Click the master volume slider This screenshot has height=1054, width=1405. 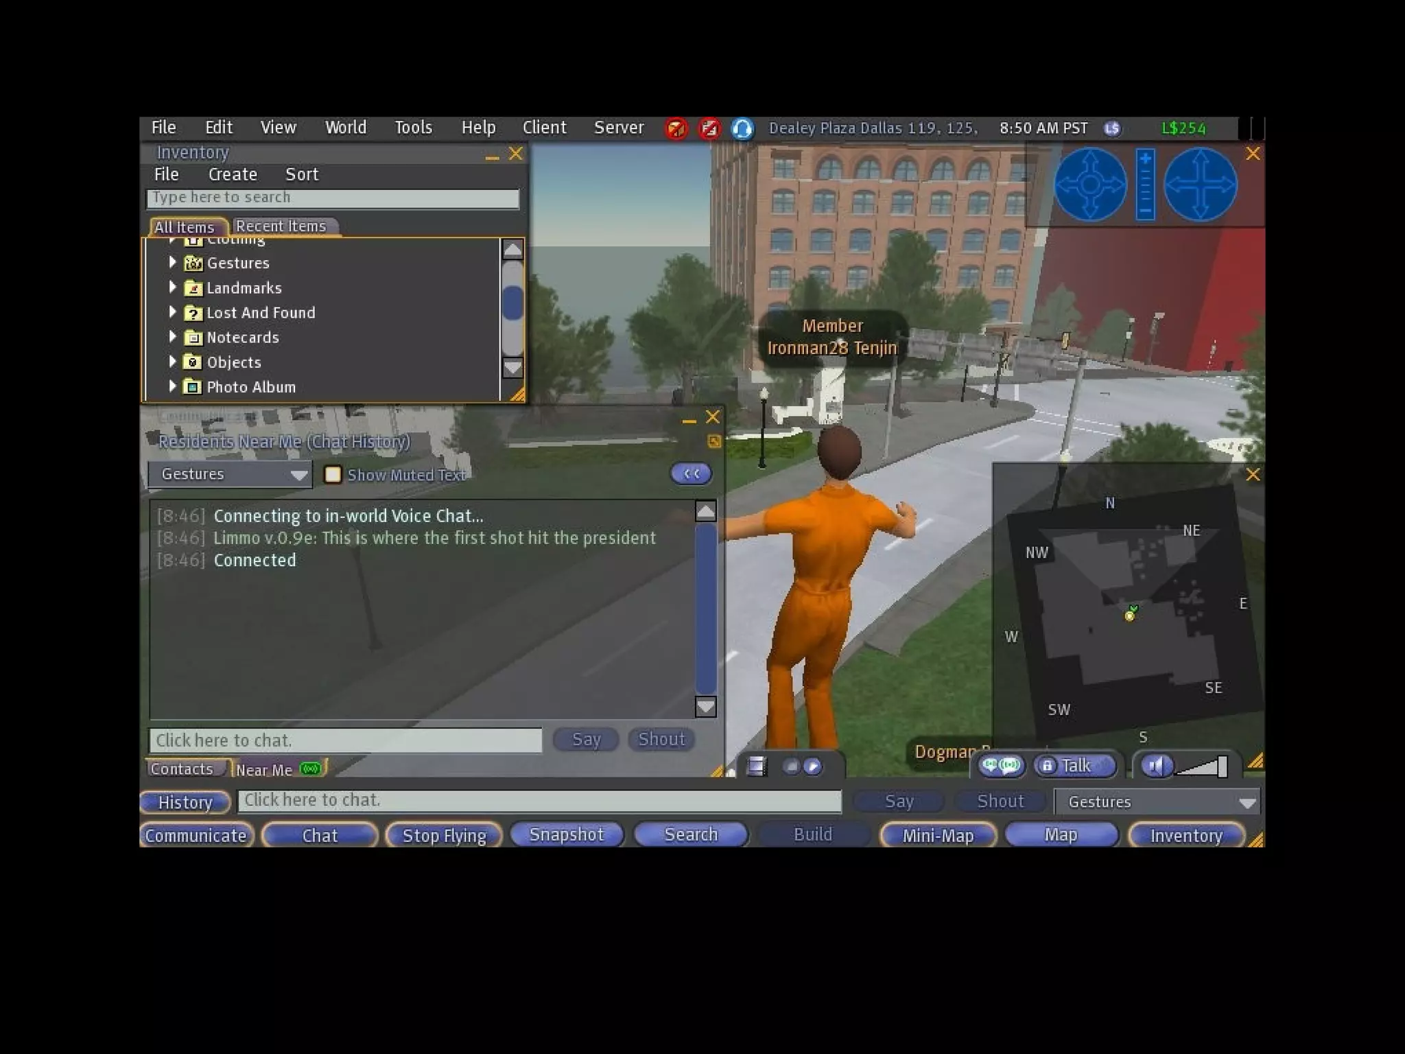click(1201, 766)
